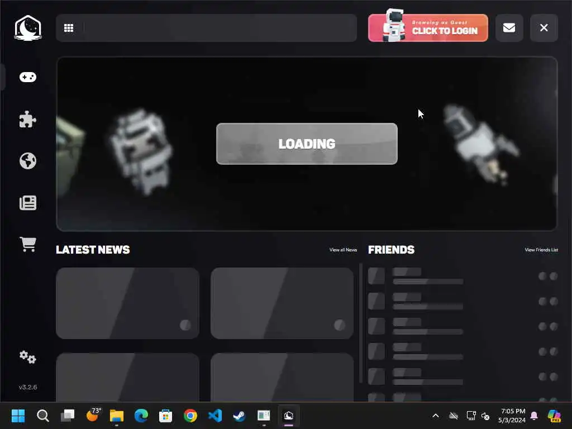This screenshot has height=429, width=572.
Task: Open Visual Studio Code from the taskbar
Action: pyautogui.click(x=215, y=416)
